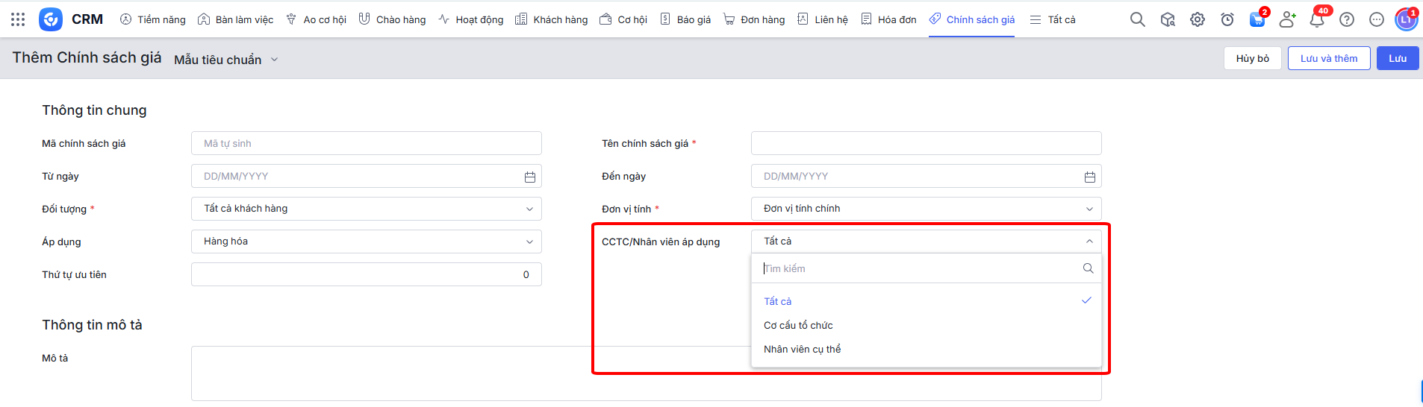The width and height of the screenshot is (1423, 407).
Task: Click the add user icon
Action: pos(1287,19)
